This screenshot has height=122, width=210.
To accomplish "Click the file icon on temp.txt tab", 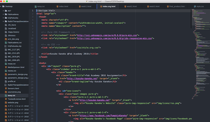I will tap(36, 6).
